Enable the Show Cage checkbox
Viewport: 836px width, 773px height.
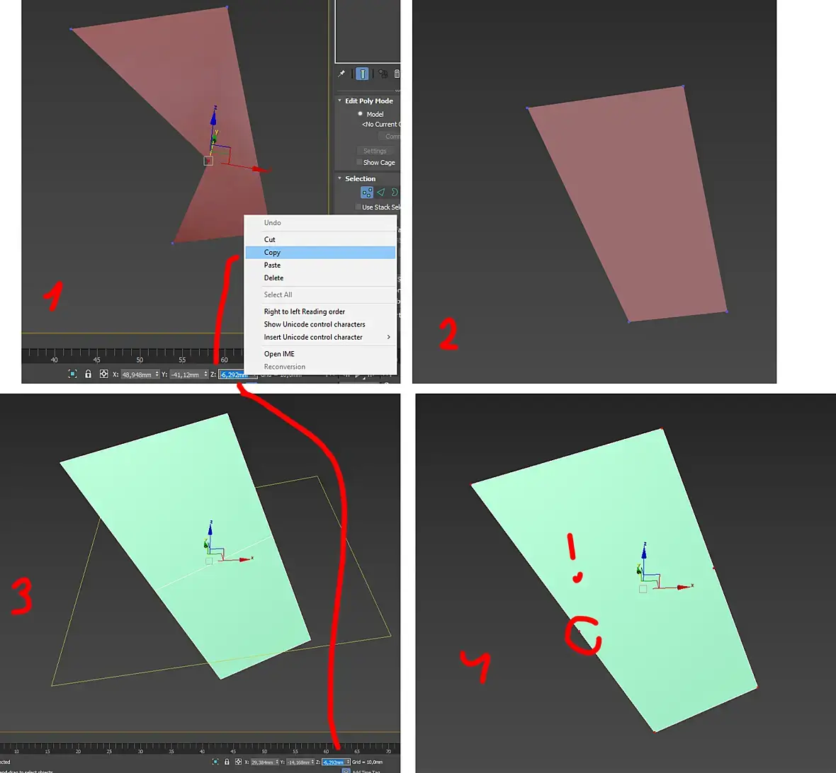pos(358,162)
